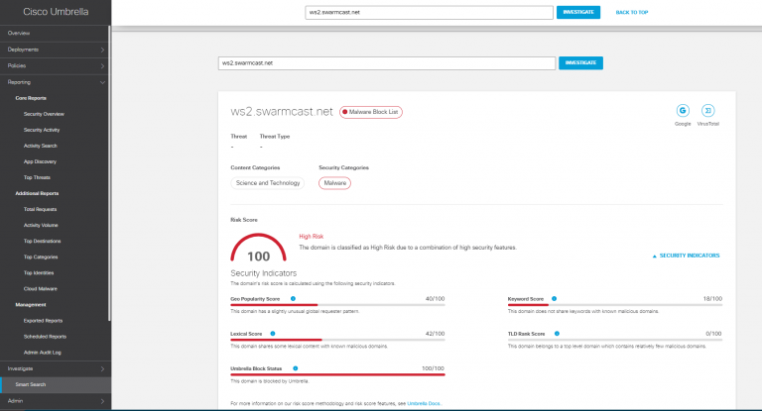Click the Investigate button beside main search
The image size is (762, 411).
(580, 62)
